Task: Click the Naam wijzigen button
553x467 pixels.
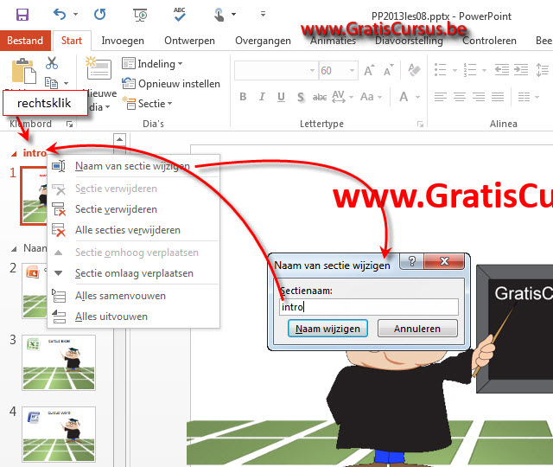Action: point(327,329)
